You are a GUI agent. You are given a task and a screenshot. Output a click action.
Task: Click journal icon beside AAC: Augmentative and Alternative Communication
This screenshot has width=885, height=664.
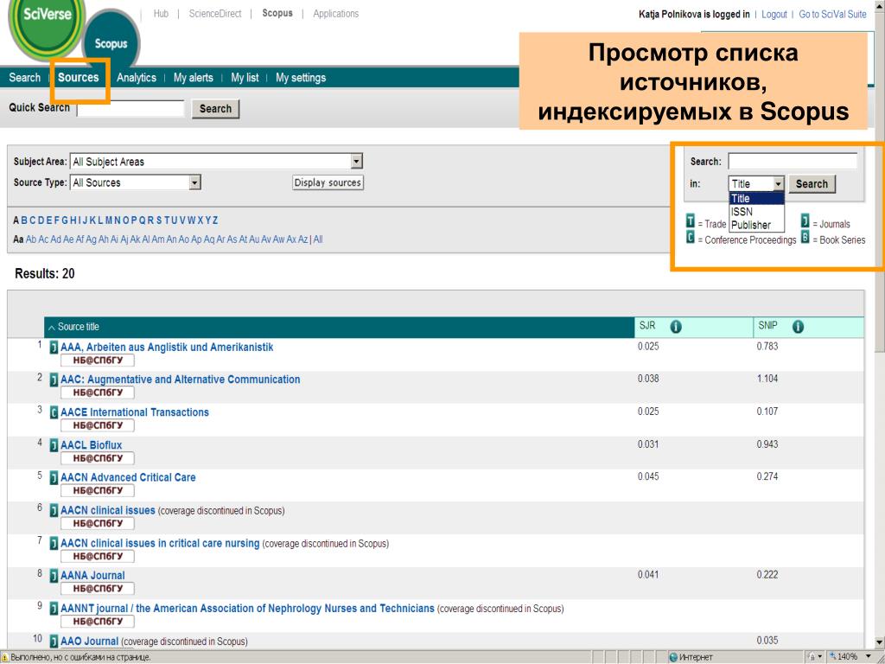[x=54, y=380]
